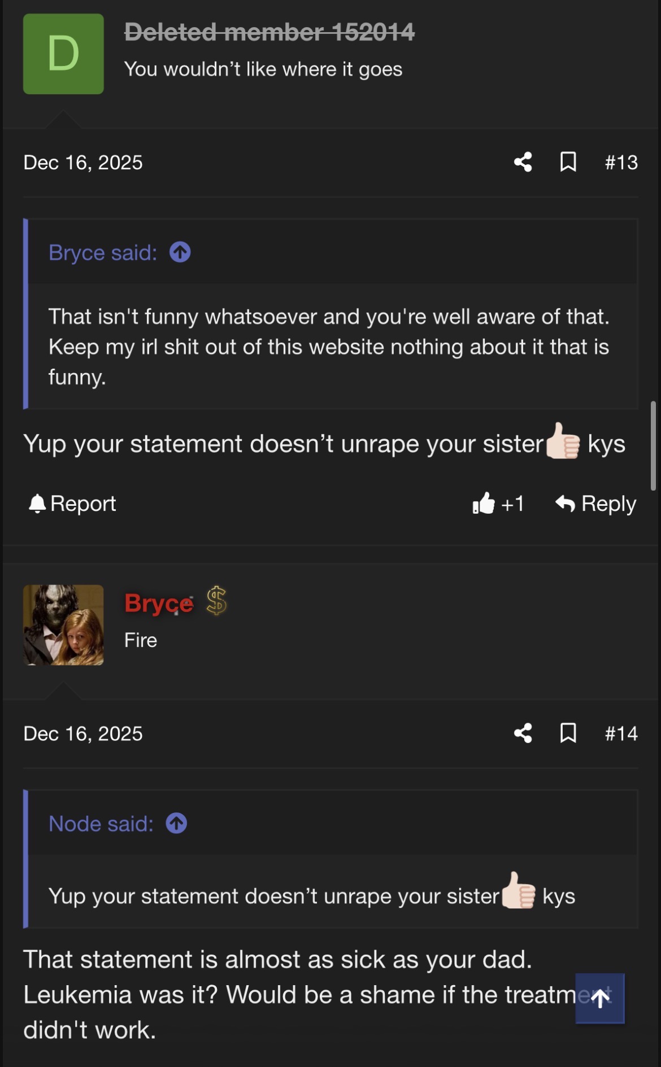Share post #13 using the share icon
Screen dimensions: 661x1067
pos(523,162)
